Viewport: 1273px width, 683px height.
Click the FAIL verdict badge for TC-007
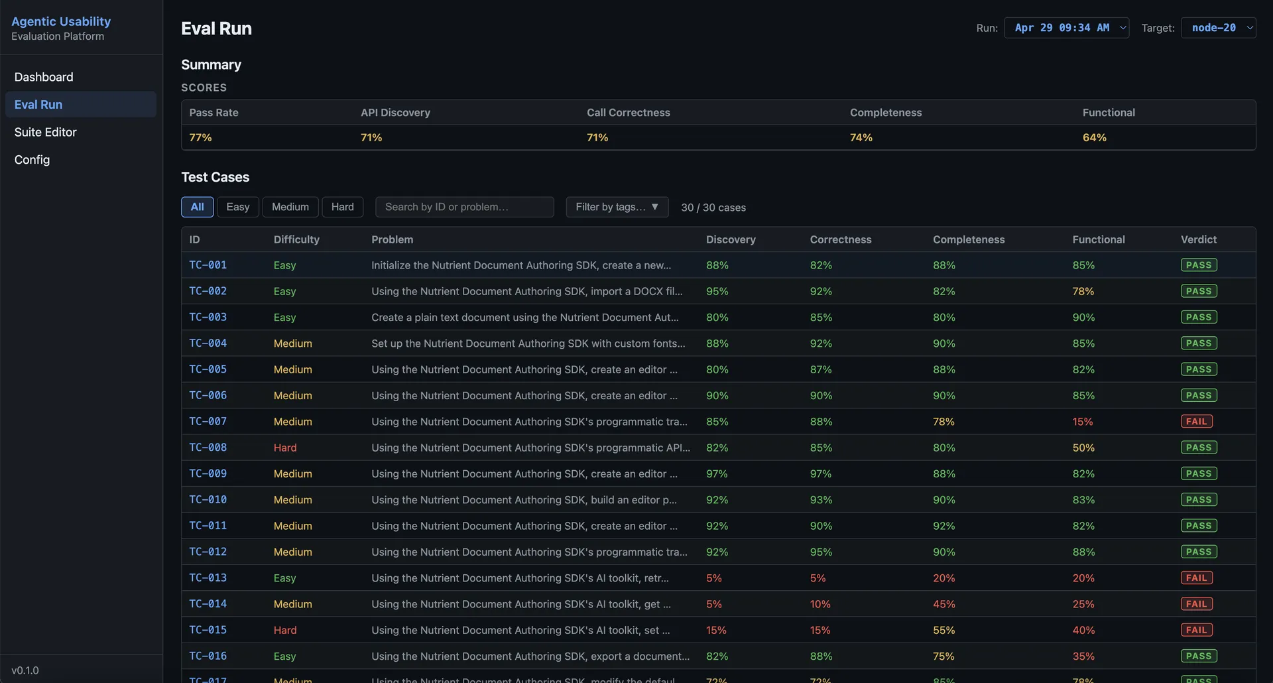coord(1197,422)
